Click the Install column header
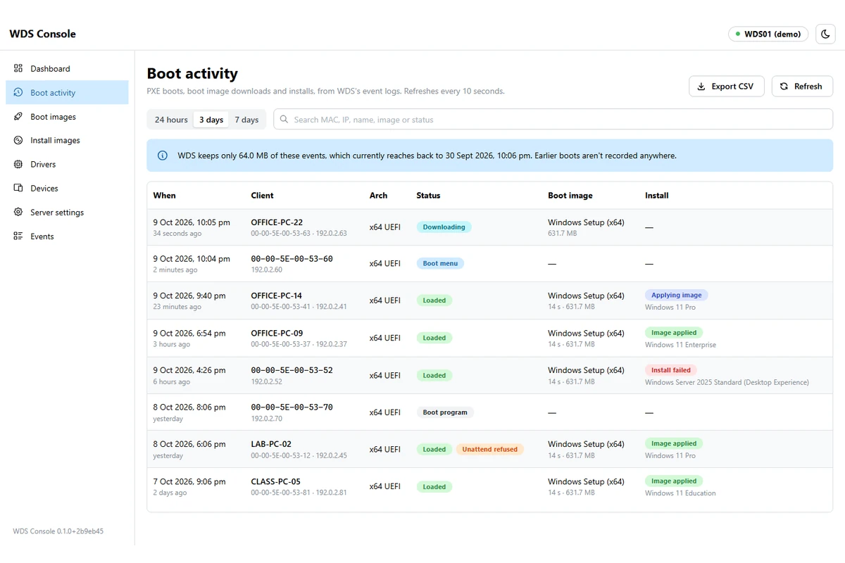The height and width of the screenshot is (563, 845). 657,195
